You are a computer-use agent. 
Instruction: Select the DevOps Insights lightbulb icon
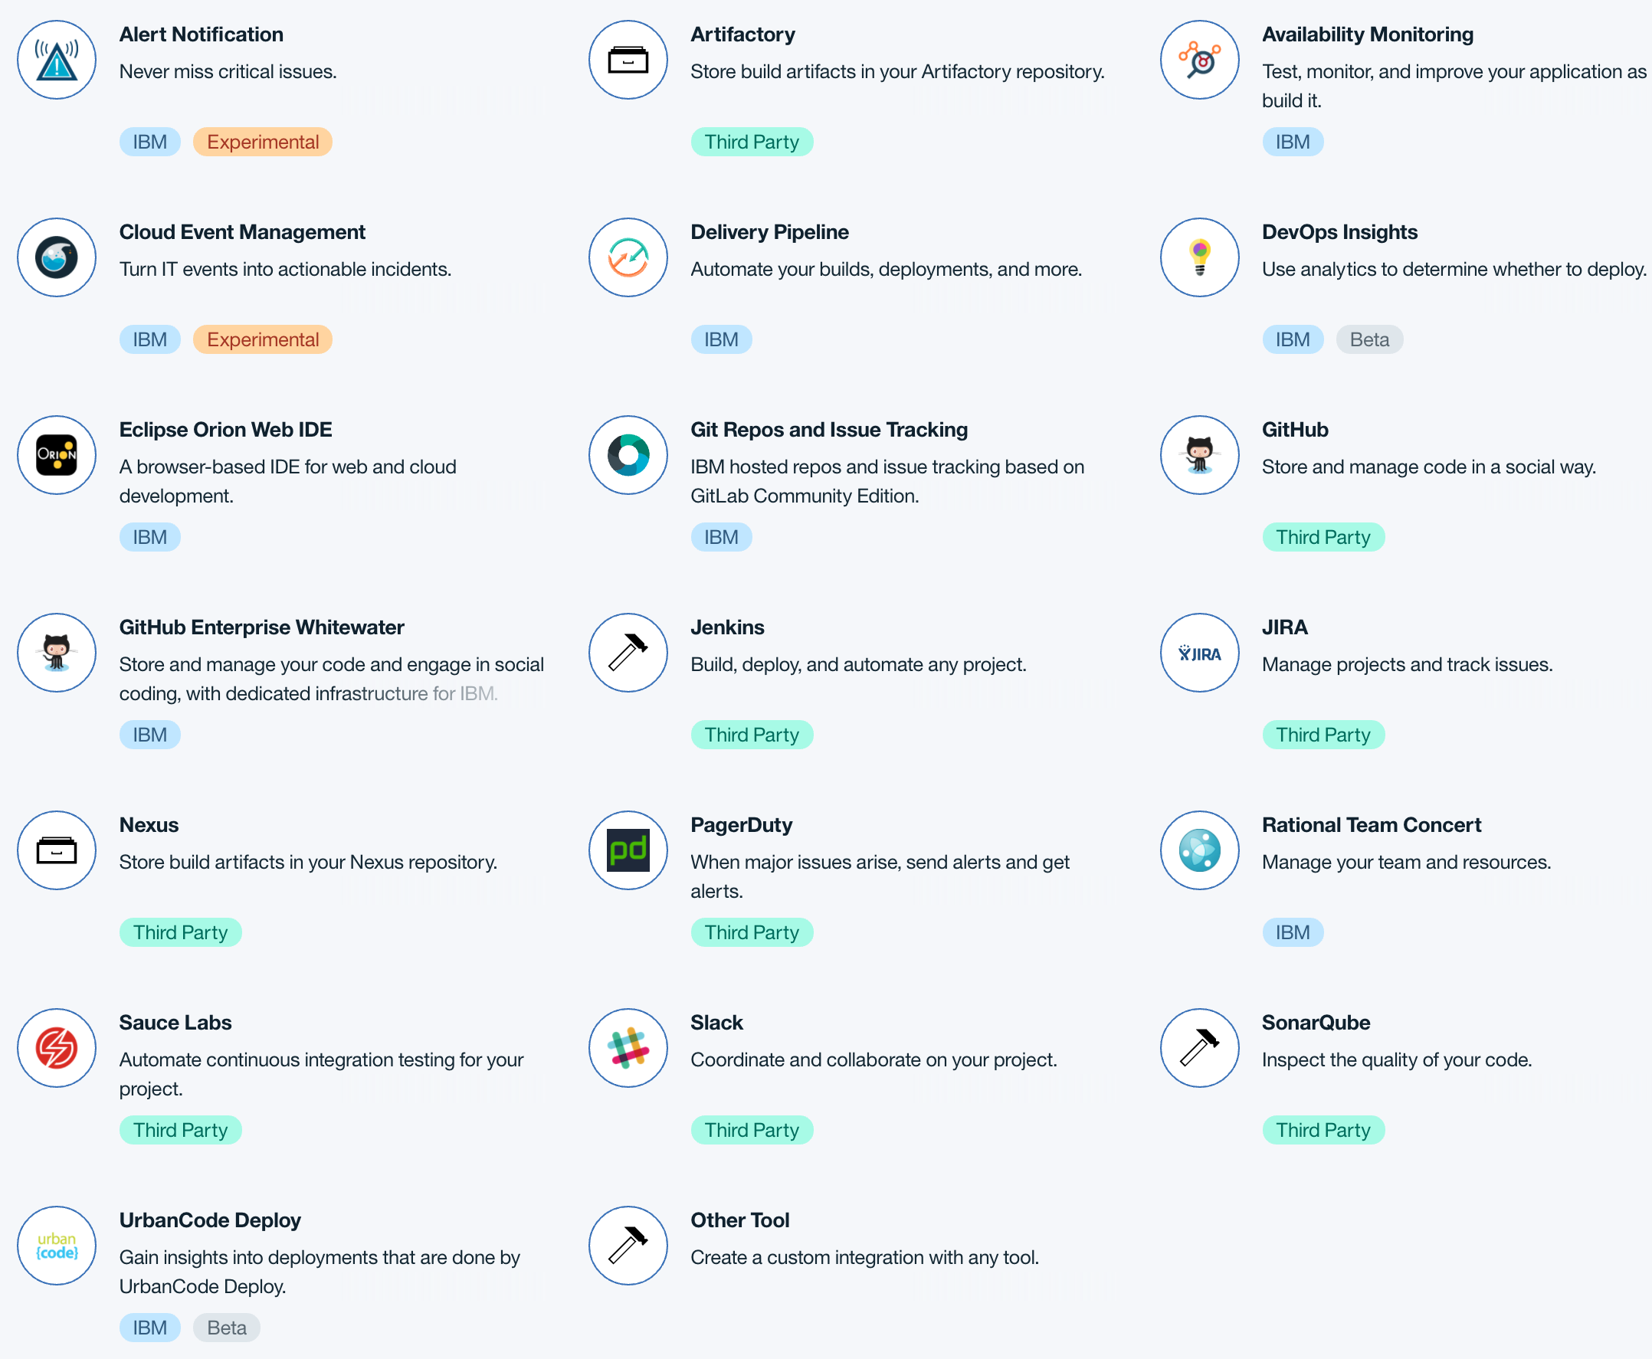click(1199, 257)
